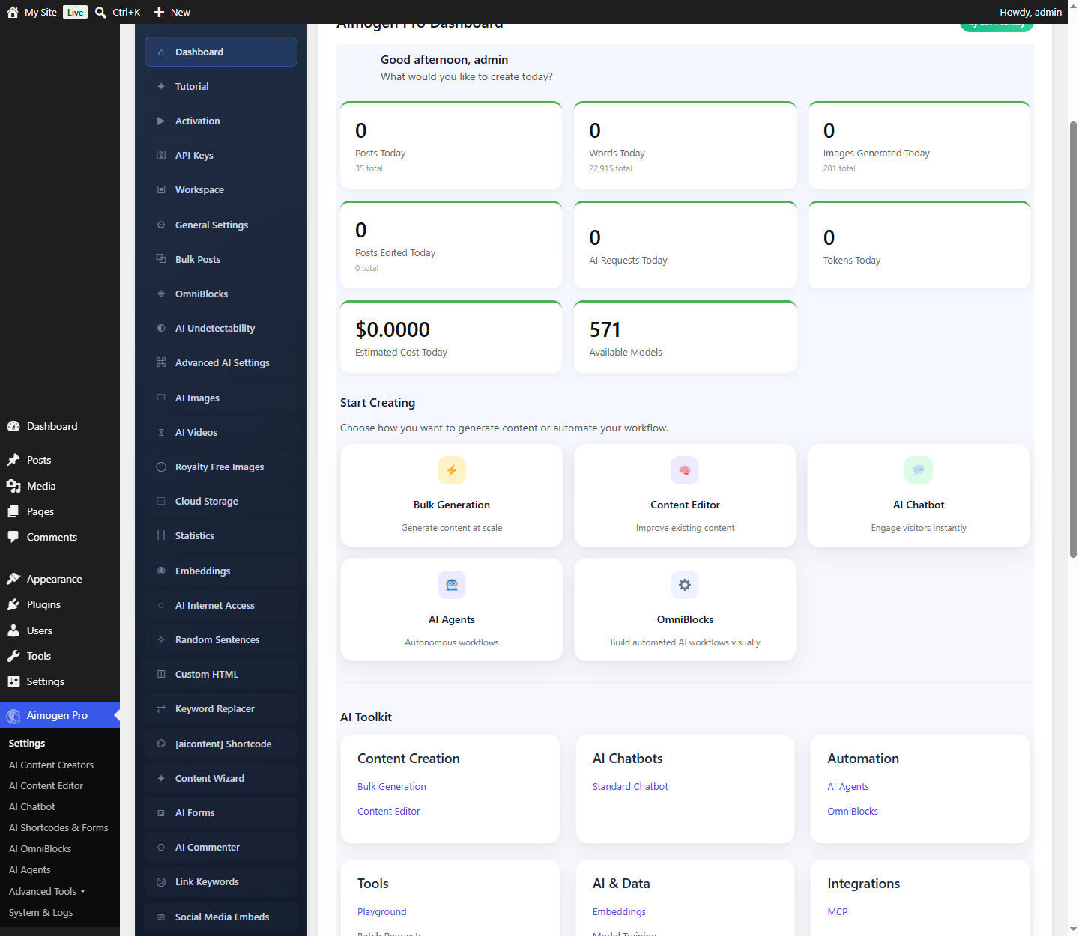
Task: Open AI OmniBlocks submenu item
Action: [x=40, y=848]
